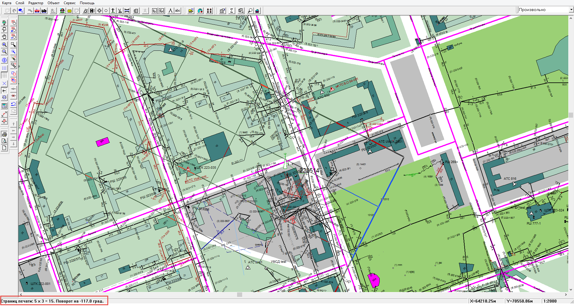Click the four buildings icon in toolbar
This screenshot has width=574, height=307.
click(209, 11)
